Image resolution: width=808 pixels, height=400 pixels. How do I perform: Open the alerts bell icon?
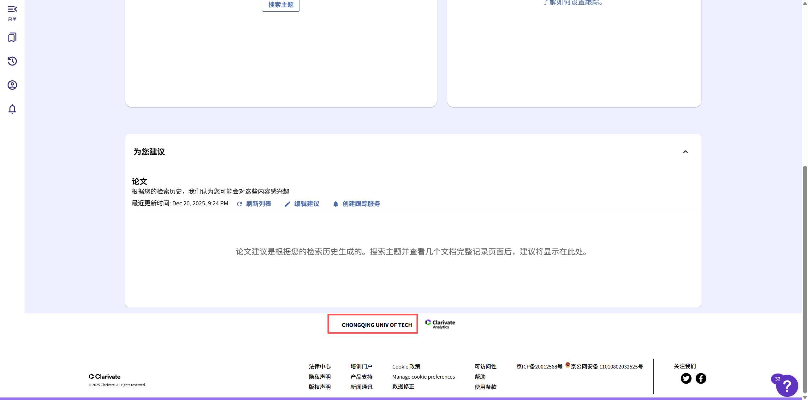[12, 109]
